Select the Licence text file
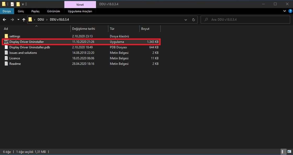This screenshot has height=155, width=293. pos(15,58)
